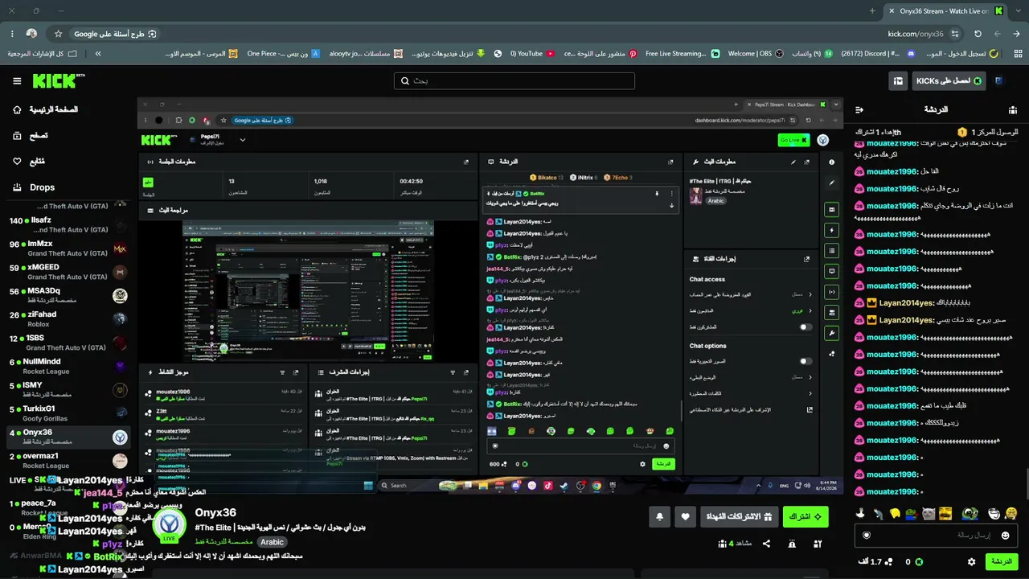Click the gifted subscriptions button
Viewport: 1029px width, 579px height.
740,517
